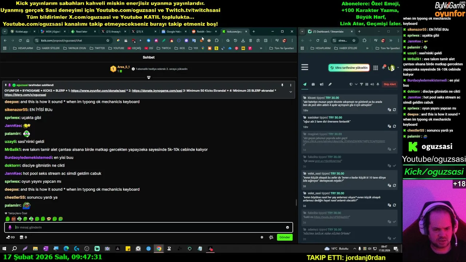Viewport: 466px width, 262px height.
Task: Click the channel points infinity icon
Action: click(x=11, y=237)
